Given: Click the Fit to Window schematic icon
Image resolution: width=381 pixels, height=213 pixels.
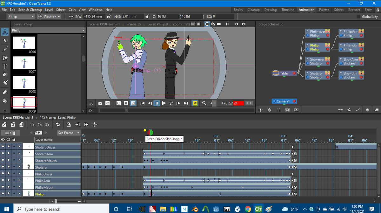Looking at the screenshot, I should [x=261, y=110].
